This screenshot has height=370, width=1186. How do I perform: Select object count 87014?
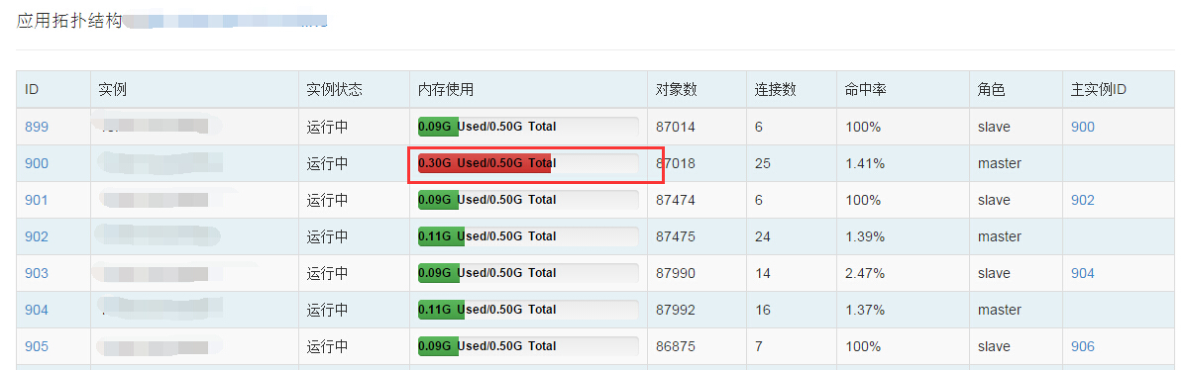point(676,127)
